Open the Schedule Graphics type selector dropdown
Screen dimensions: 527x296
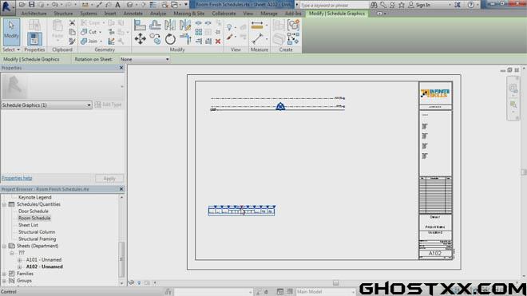click(46, 105)
